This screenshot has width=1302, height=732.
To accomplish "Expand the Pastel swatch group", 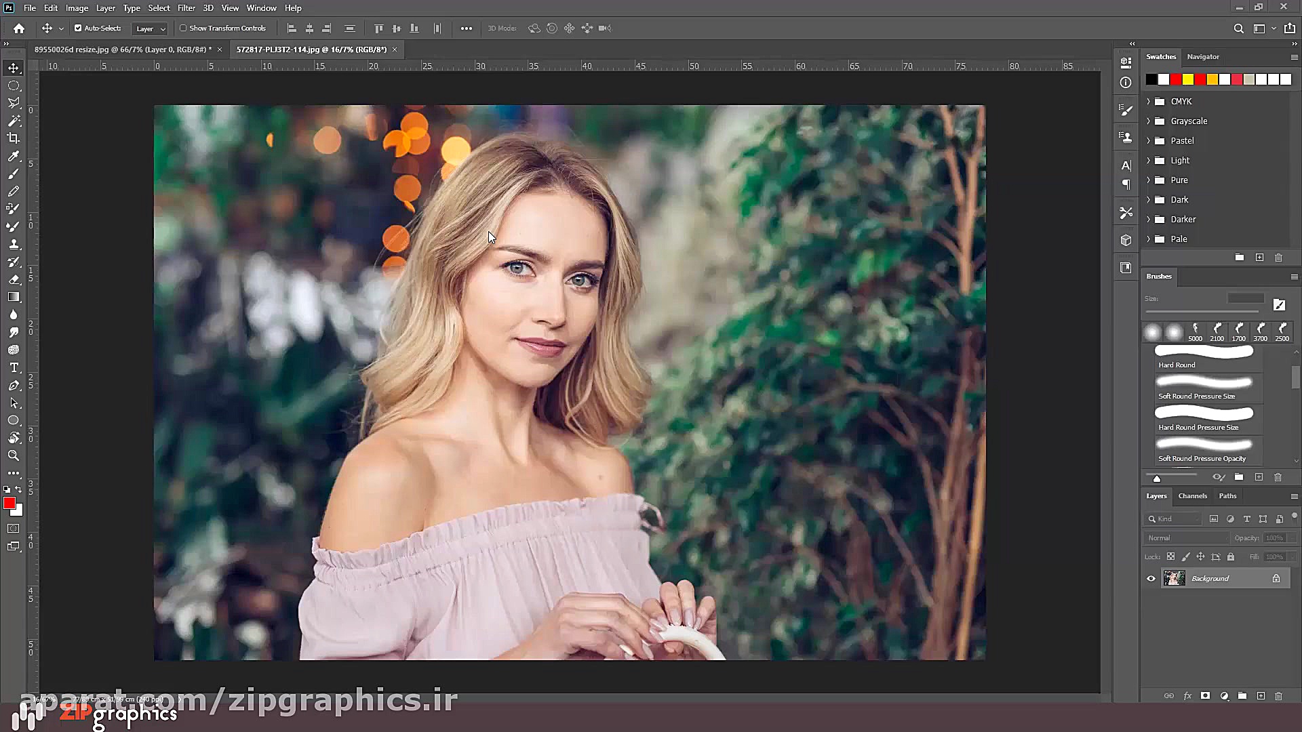I will point(1149,141).
